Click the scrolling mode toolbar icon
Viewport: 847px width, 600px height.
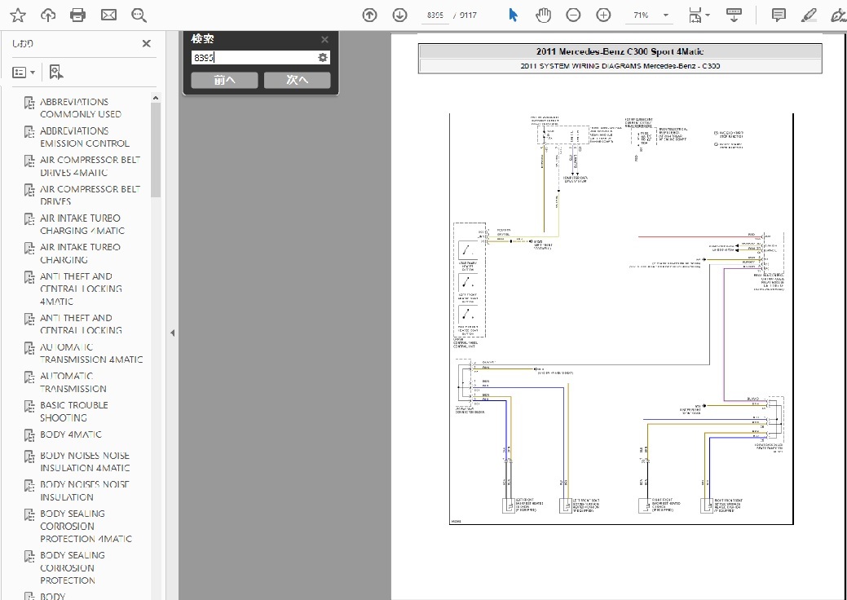[x=734, y=15]
